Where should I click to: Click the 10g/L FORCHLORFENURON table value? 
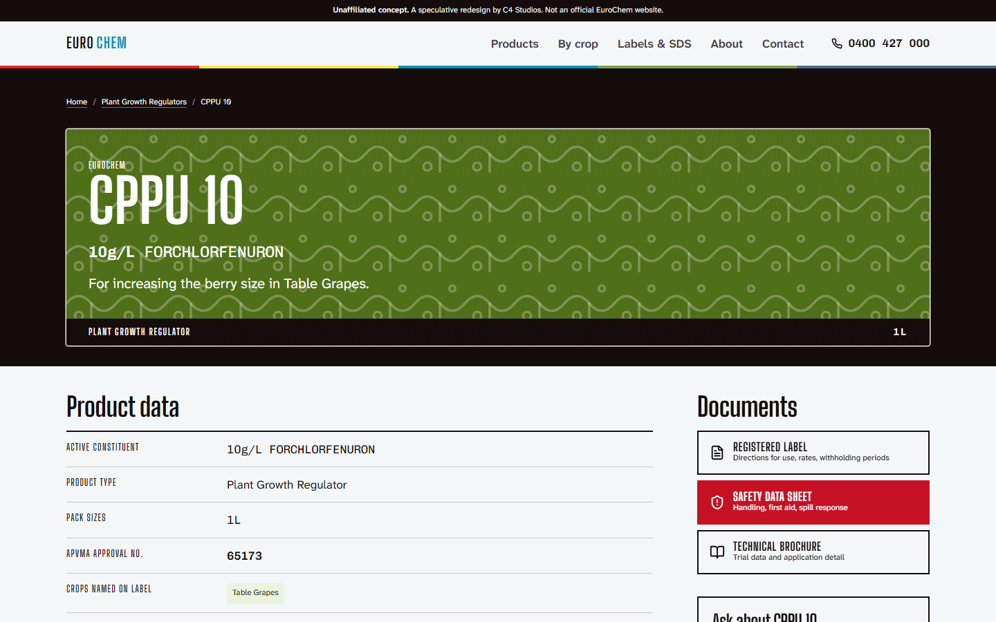(x=301, y=450)
